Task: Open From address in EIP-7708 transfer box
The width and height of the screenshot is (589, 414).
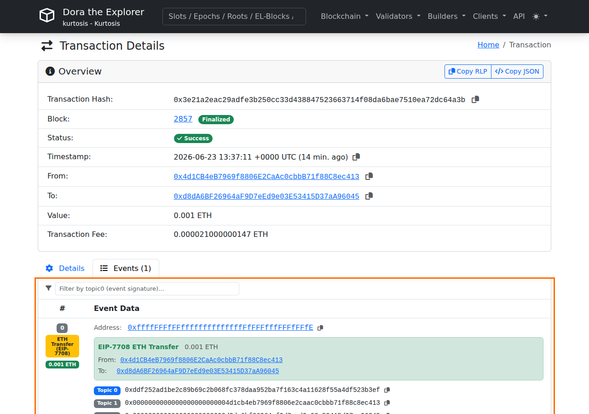Action: [x=202, y=360]
